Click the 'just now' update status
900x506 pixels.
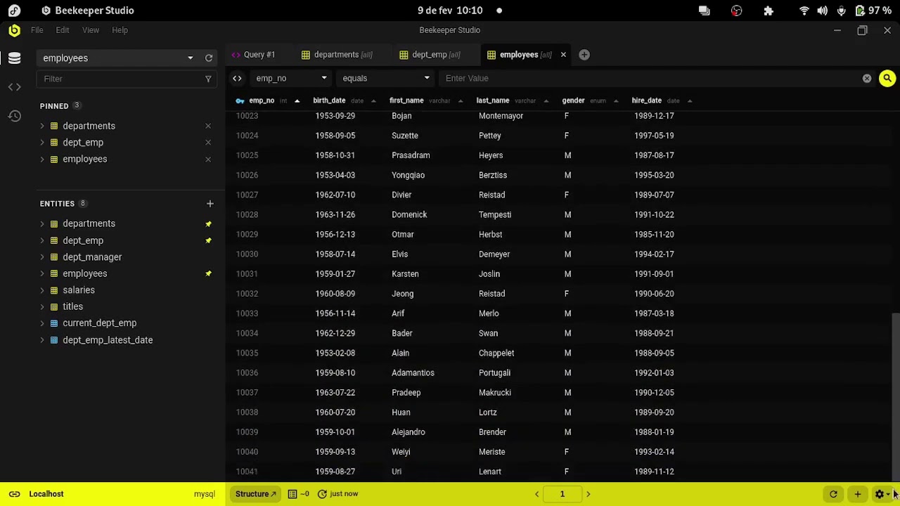[x=338, y=494]
